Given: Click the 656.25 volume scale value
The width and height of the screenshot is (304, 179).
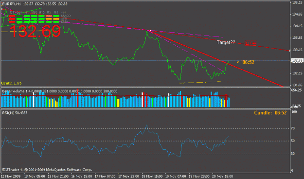Looking at the screenshot, I should (296, 90).
